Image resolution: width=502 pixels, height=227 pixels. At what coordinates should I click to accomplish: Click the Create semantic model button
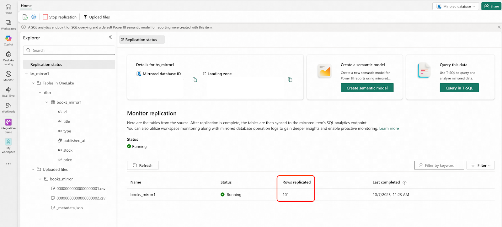pyautogui.click(x=367, y=88)
